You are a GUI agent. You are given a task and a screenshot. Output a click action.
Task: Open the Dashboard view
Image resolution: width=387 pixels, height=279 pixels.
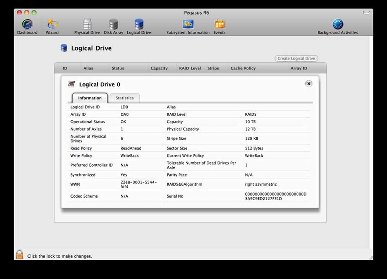click(27, 27)
